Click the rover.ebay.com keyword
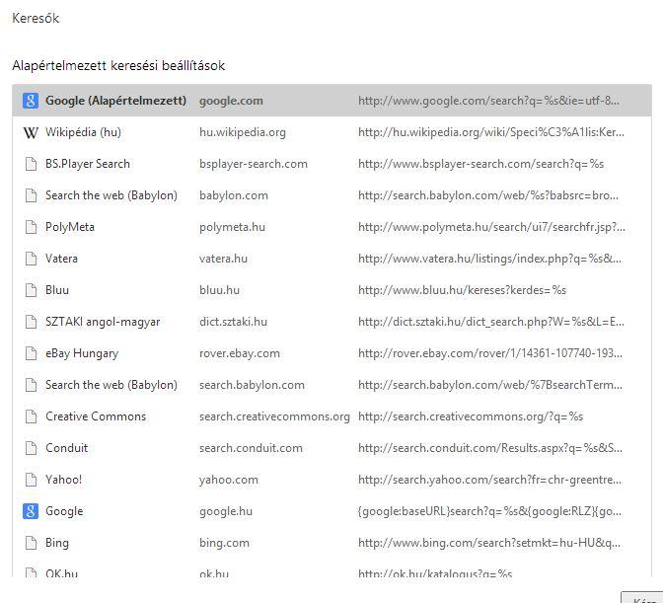Screen dimensions: 663x603 240,353
